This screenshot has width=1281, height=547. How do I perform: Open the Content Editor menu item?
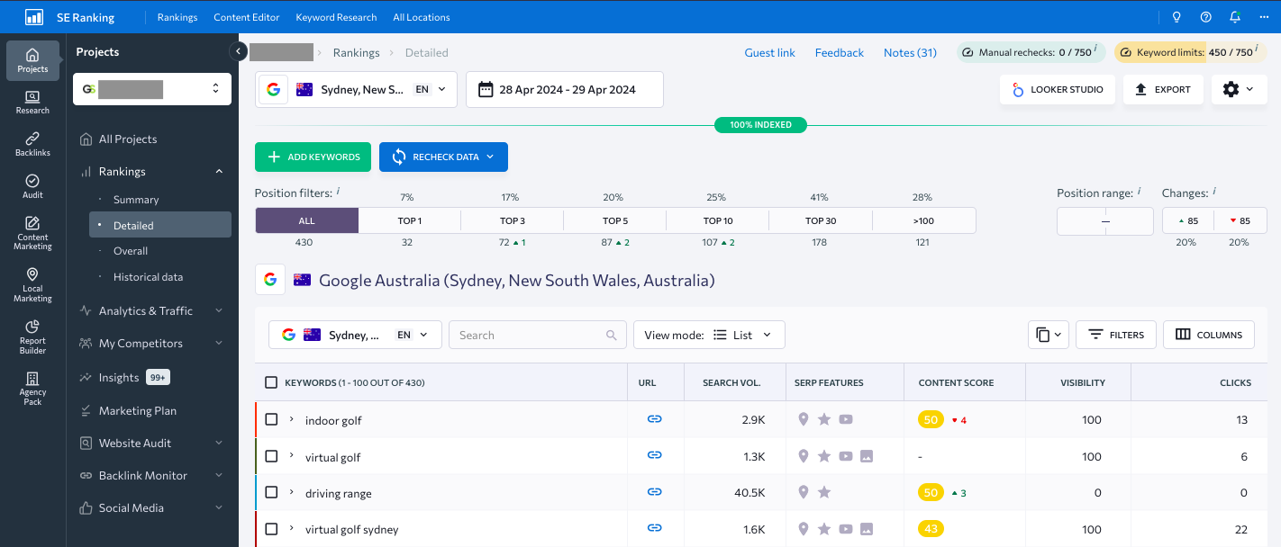[x=246, y=16]
